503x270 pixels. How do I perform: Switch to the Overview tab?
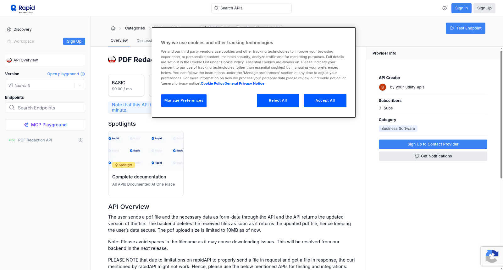point(119,40)
